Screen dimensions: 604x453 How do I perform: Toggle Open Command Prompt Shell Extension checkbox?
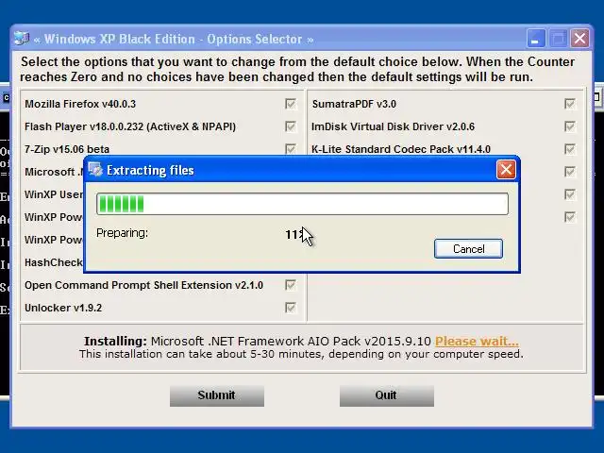pos(291,285)
